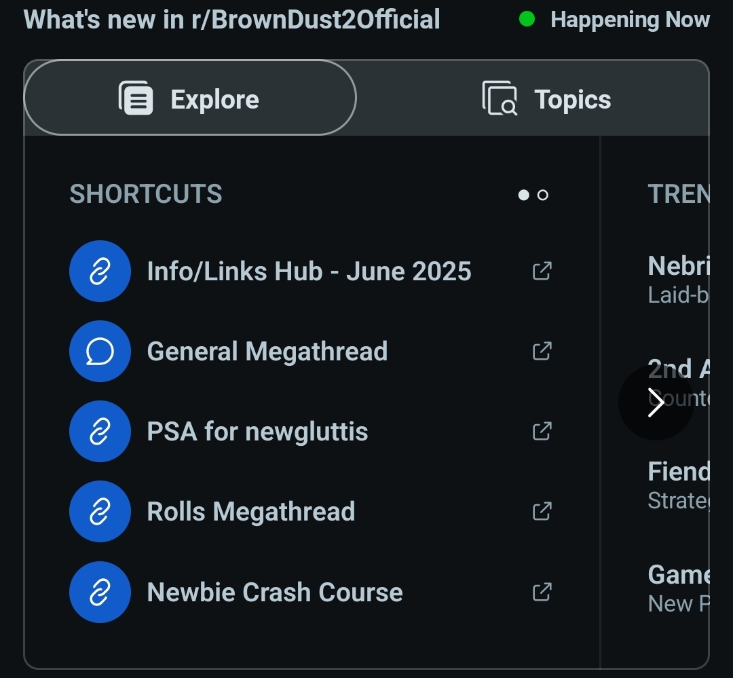The height and width of the screenshot is (678, 733).
Task: Click link icon beside PSA for newgluttis
Action: [100, 431]
